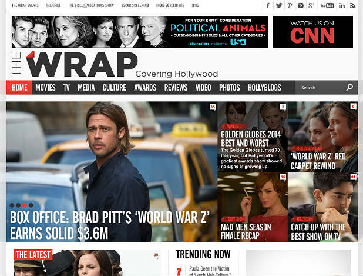This screenshot has width=363, height=276.
Task: Click the Photos & Videos tag
Action: click(306, 148)
